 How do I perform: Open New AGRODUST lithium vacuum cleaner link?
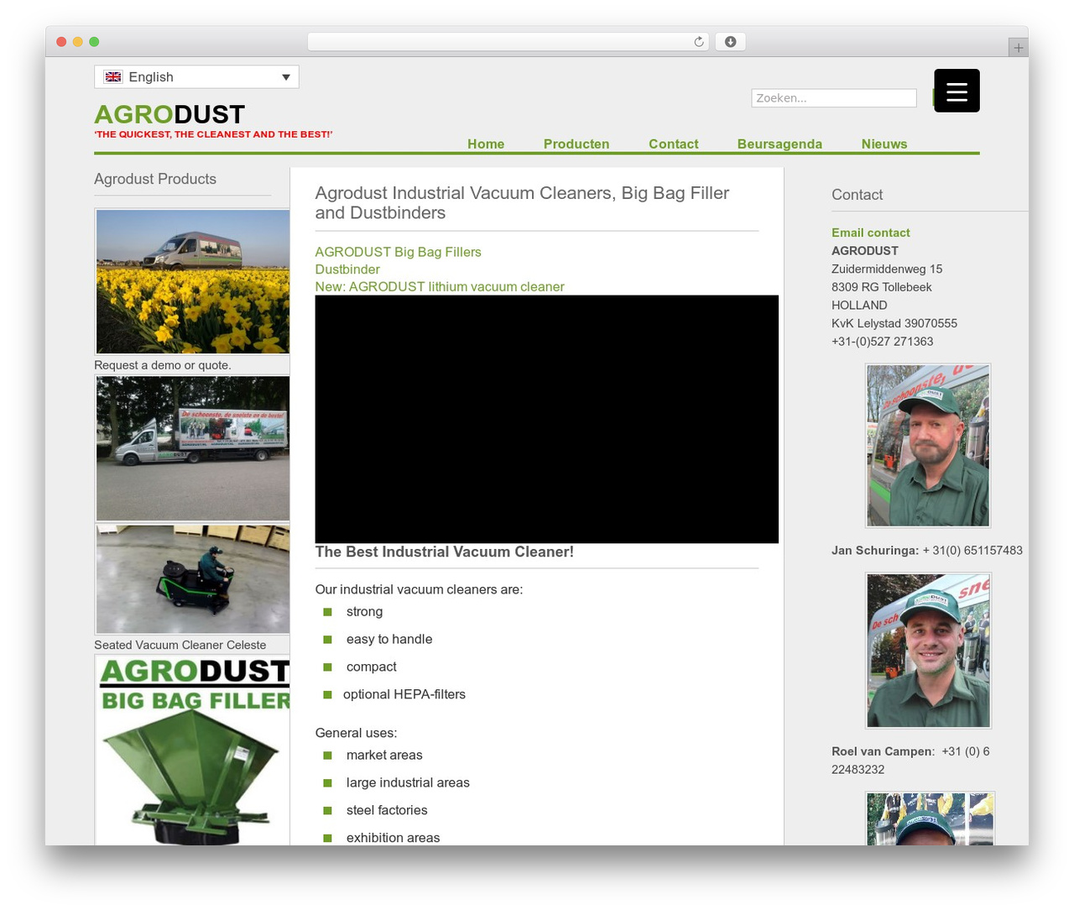[440, 287]
